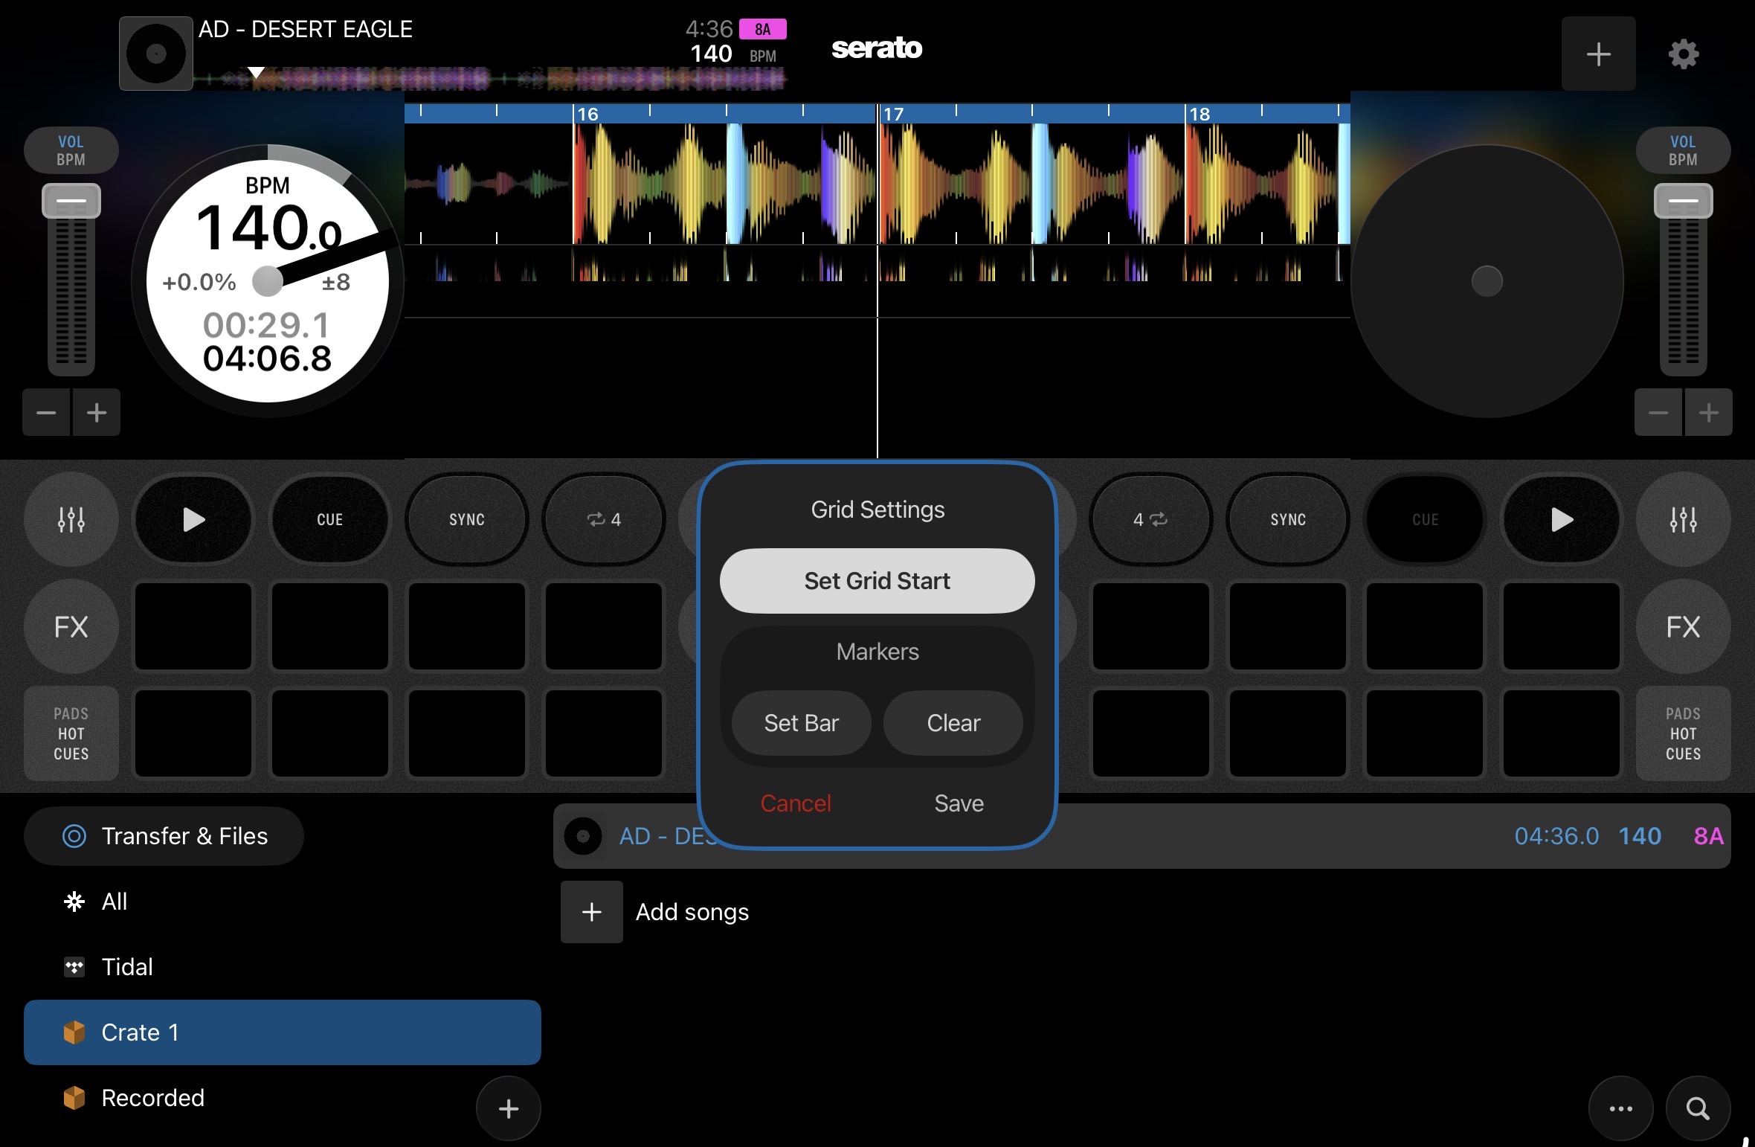Save the Grid Settings
The image size is (1755, 1147).
pyautogui.click(x=959, y=803)
